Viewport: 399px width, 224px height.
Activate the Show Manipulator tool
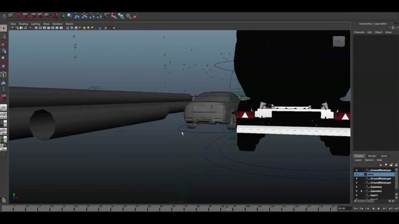(x=4, y=90)
